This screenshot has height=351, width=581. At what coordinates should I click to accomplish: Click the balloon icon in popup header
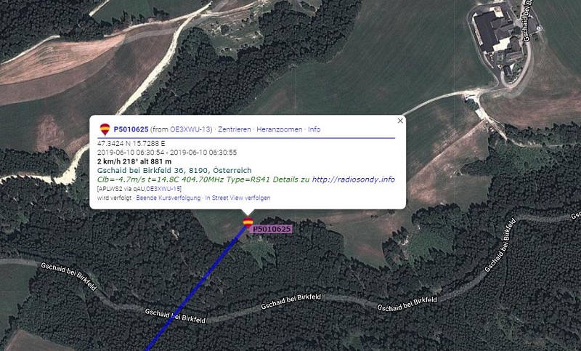click(x=105, y=129)
